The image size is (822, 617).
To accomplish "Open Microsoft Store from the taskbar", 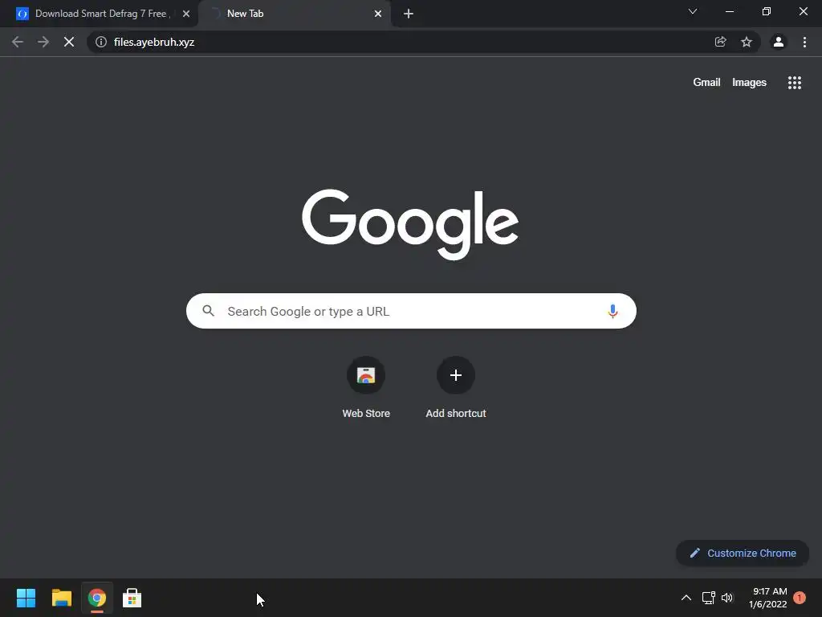I will coord(132,598).
